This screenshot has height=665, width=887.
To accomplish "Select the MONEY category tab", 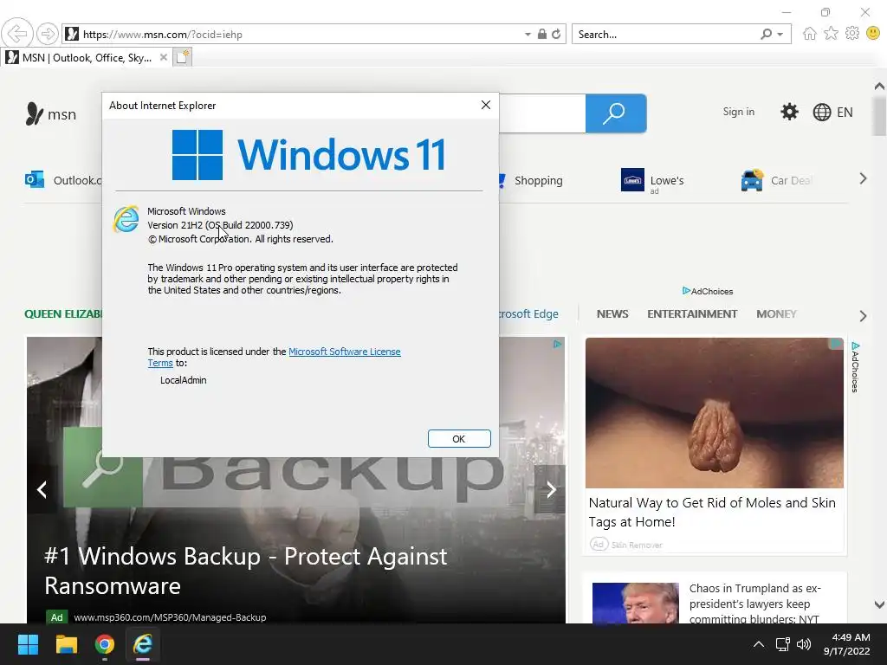I will click(776, 313).
